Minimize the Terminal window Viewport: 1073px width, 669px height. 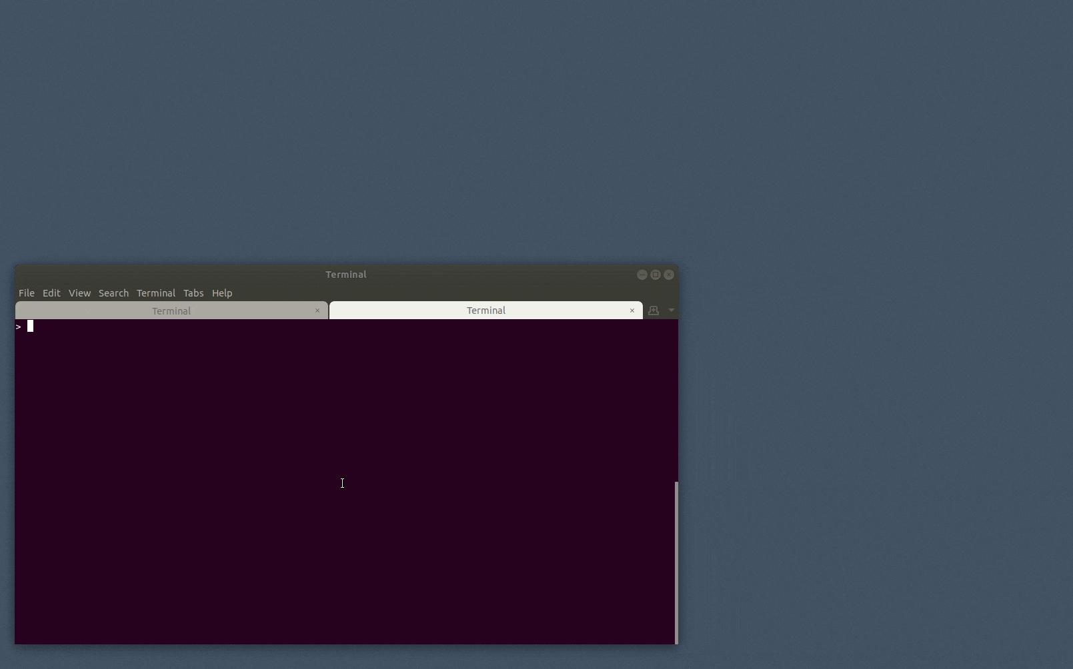click(x=642, y=275)
